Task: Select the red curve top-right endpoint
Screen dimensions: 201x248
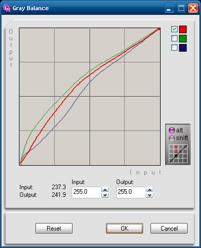Action: (159, 29)
